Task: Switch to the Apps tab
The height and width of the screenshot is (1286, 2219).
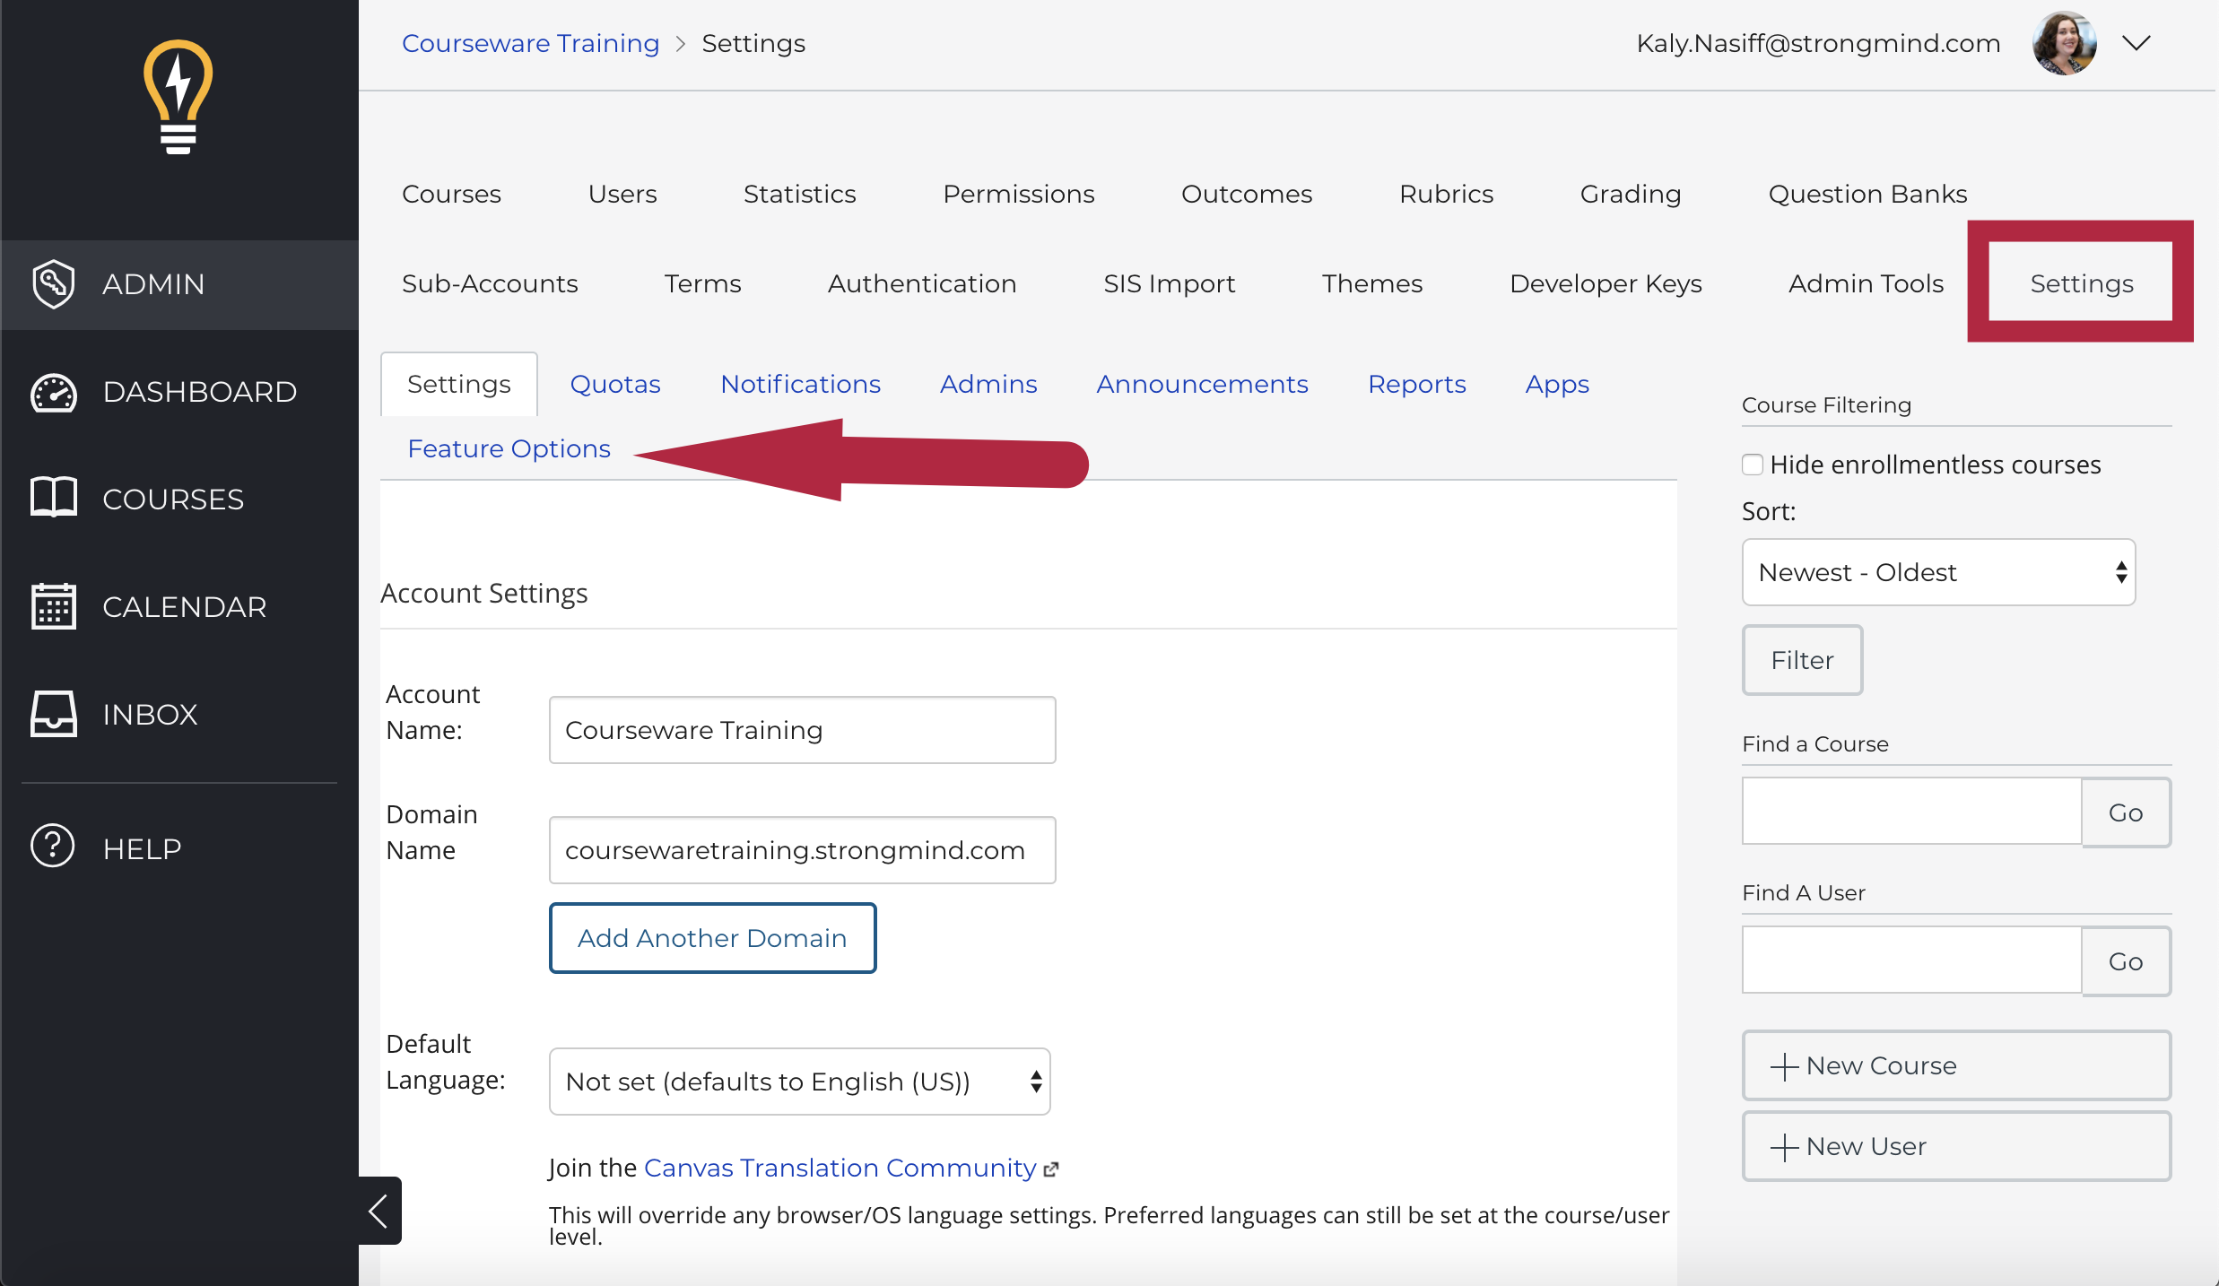Action: (1557, 384)
